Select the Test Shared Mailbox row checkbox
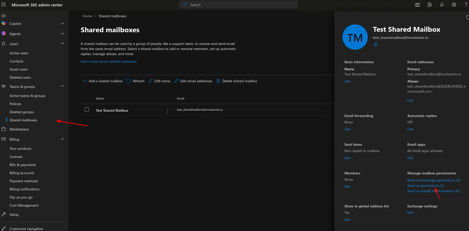Image resolution: width=469 pixels, height=231 pixels. (87, 109)
